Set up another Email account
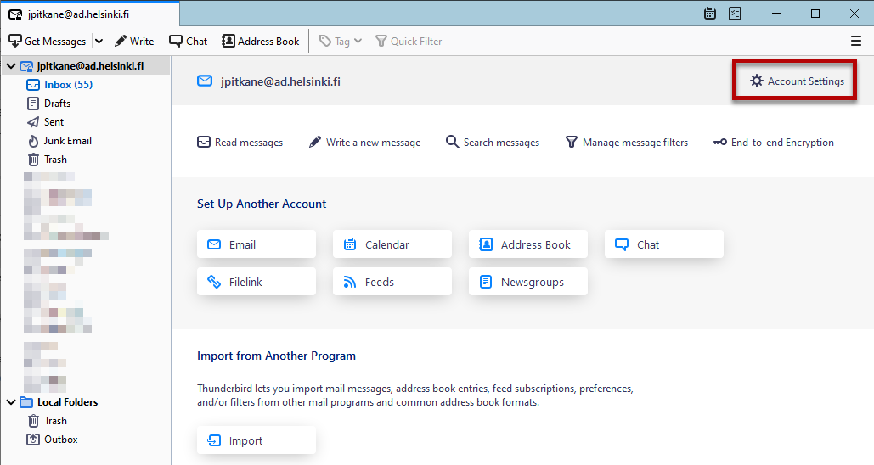Screen dimensions: 874x465 coord(257,244)
